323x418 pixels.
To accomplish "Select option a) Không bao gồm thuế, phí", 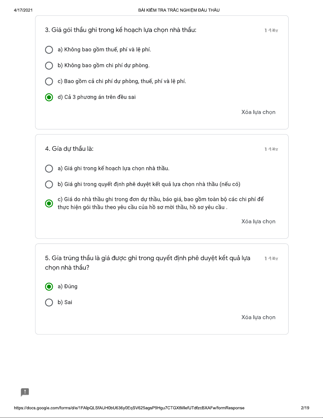I will (49, 50).
